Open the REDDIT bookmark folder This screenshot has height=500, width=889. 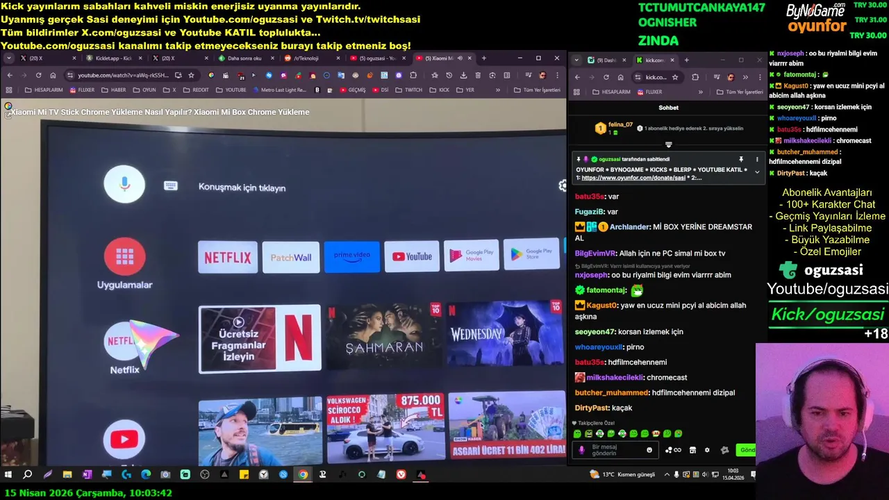point(196,90)
